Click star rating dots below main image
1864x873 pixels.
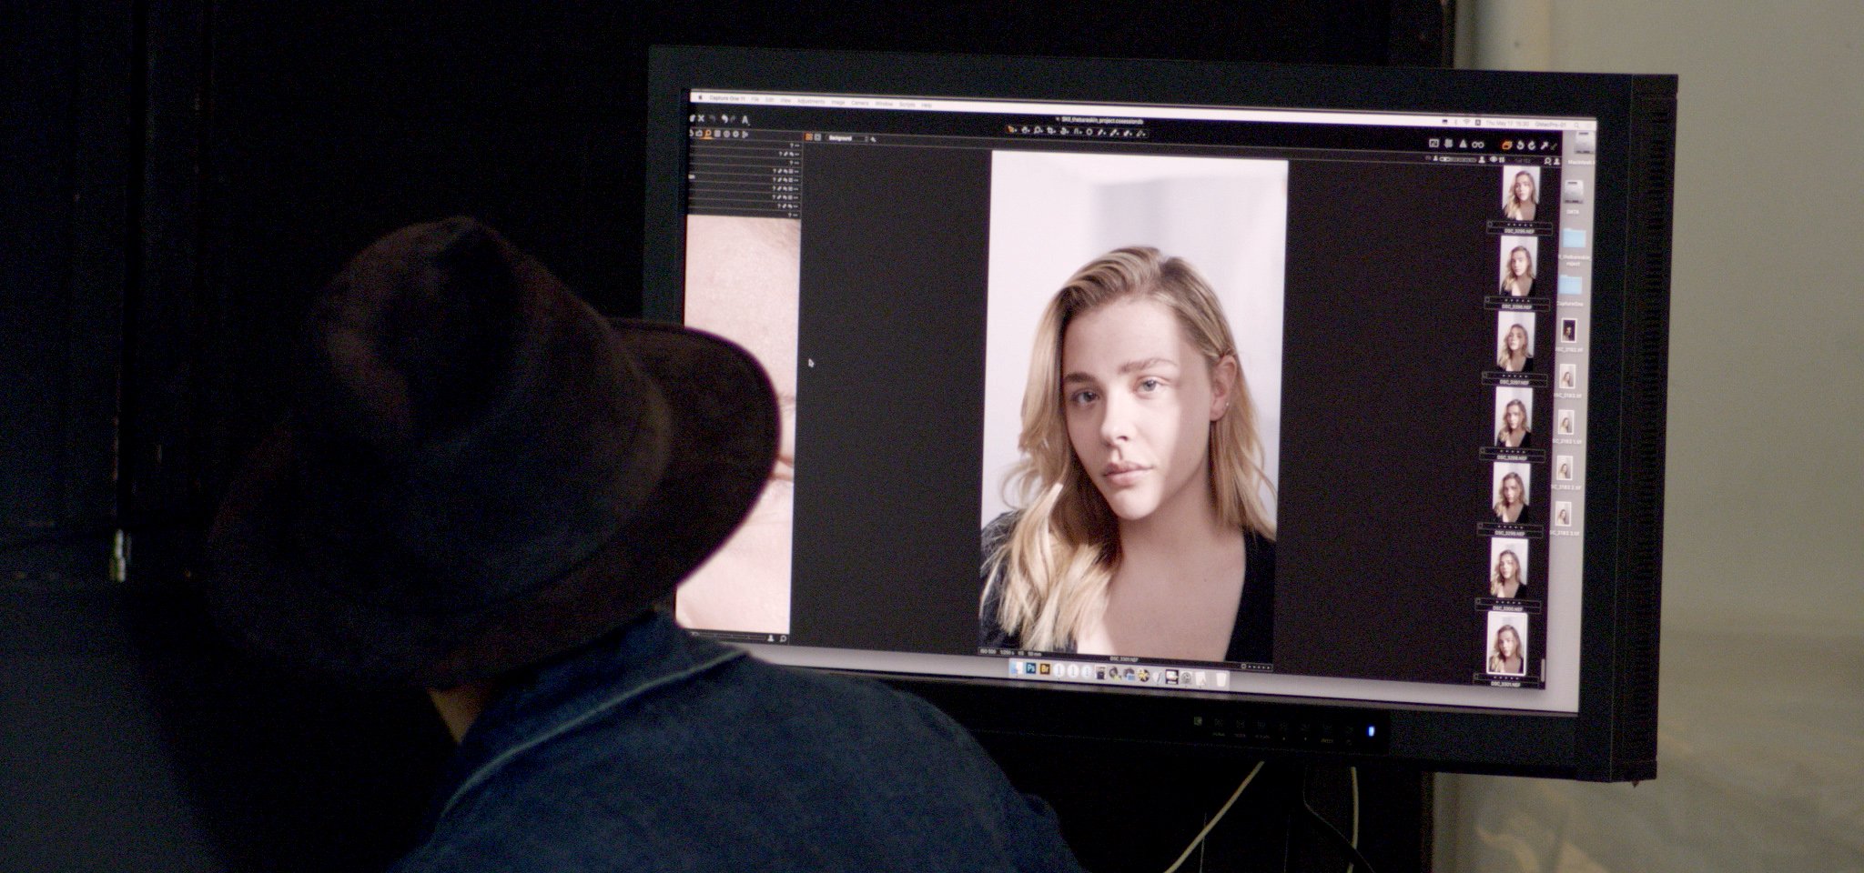(x=1258, y=667)
